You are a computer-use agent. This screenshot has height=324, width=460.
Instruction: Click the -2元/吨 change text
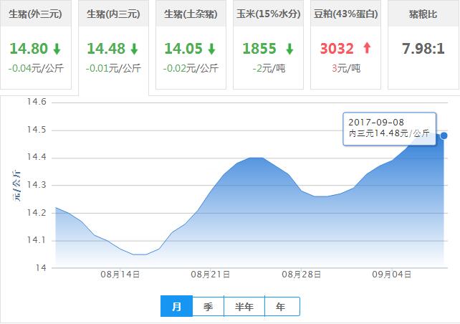269,69
